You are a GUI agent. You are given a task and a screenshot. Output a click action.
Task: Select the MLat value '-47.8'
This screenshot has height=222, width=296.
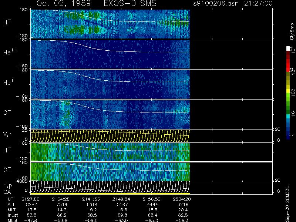(x=31, y=220)
